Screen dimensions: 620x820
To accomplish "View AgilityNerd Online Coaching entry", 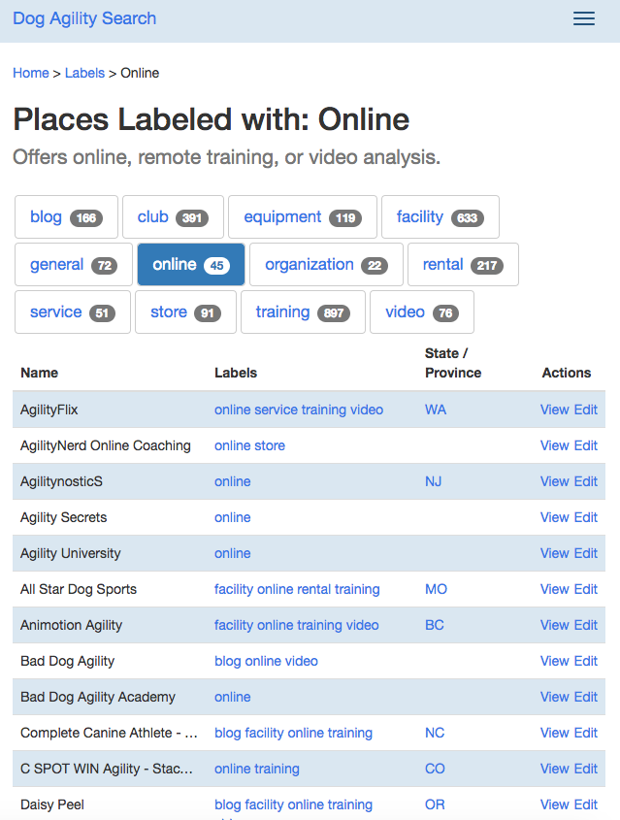I will tap(555, 445).
